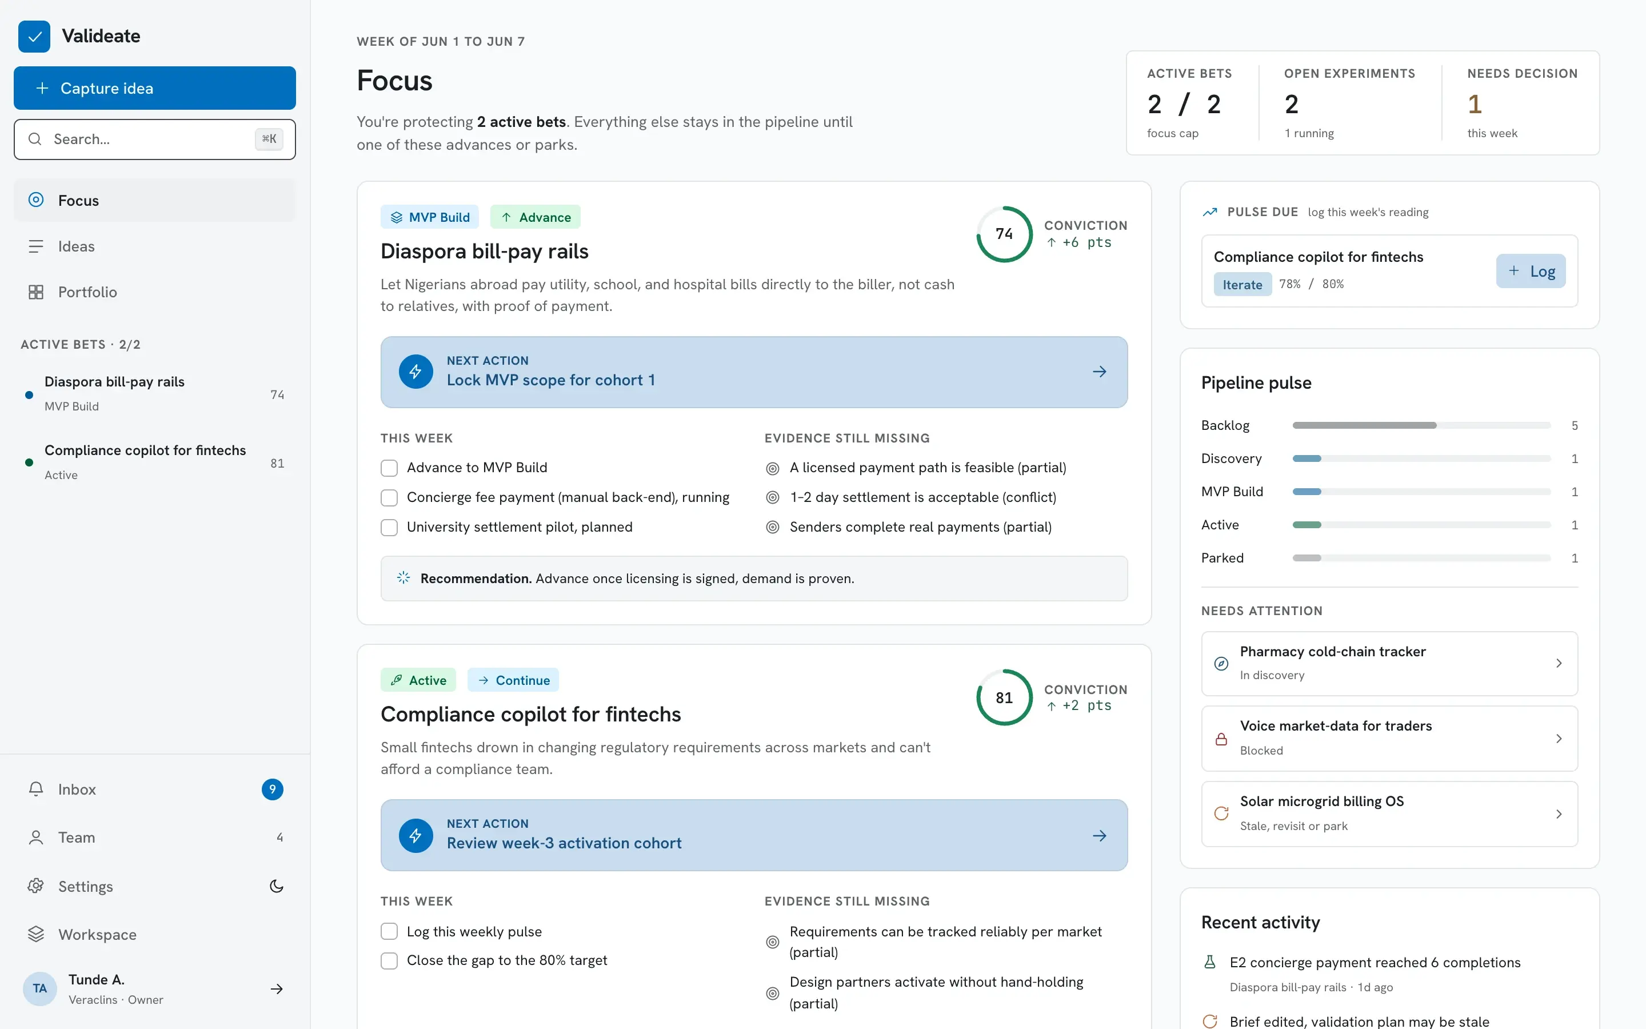1646x1029 pixels.
Task: Open Tunde A. account arrow
Action: pos(276,989)
